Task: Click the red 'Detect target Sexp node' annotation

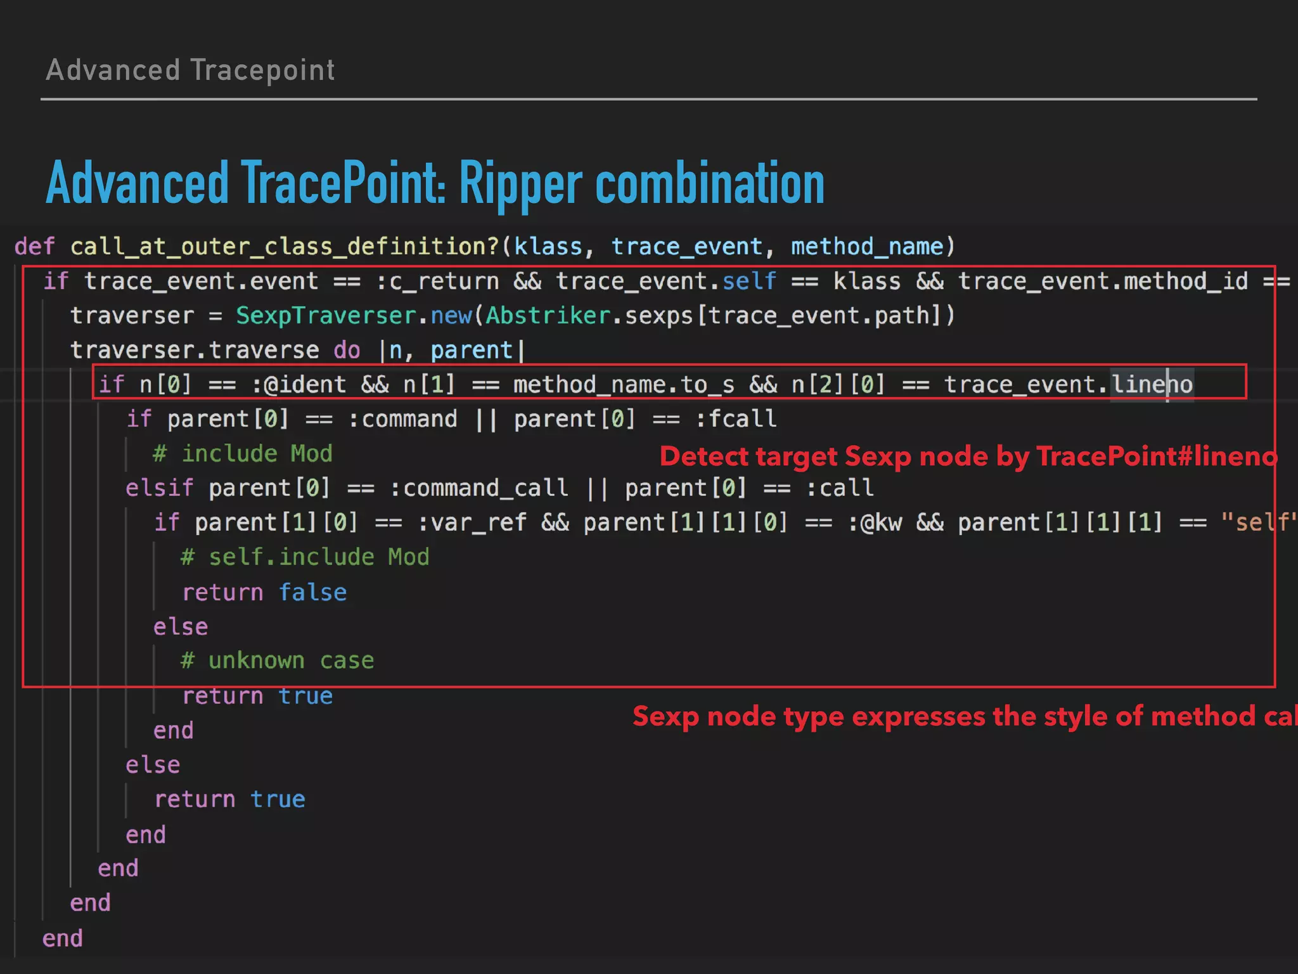Action: click(x=968, y=457)
